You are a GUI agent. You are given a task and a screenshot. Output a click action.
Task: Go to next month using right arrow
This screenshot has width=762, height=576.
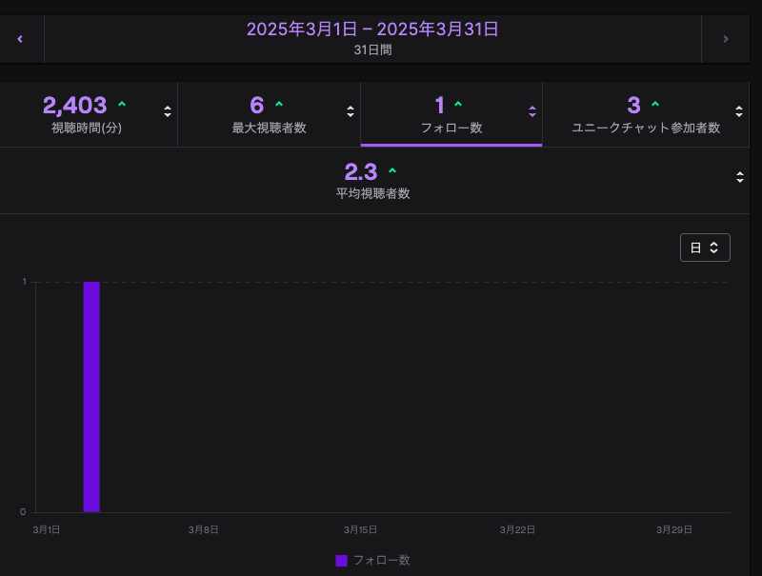click(x=726, y=39)
